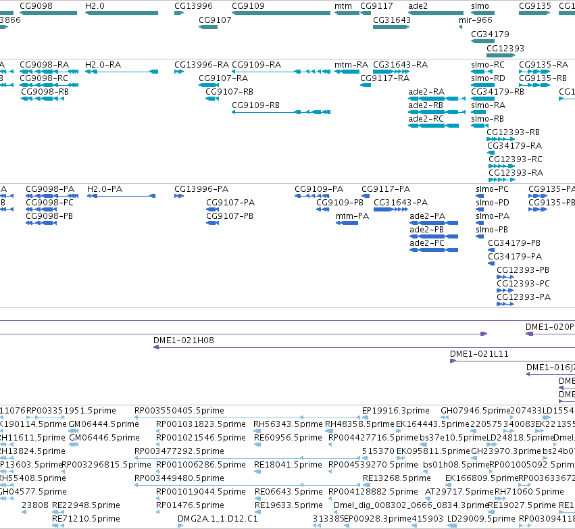This screenshot has height=529, width=575.
Task: Click the 'CG13996' gene label
Action: pos(193,6)
